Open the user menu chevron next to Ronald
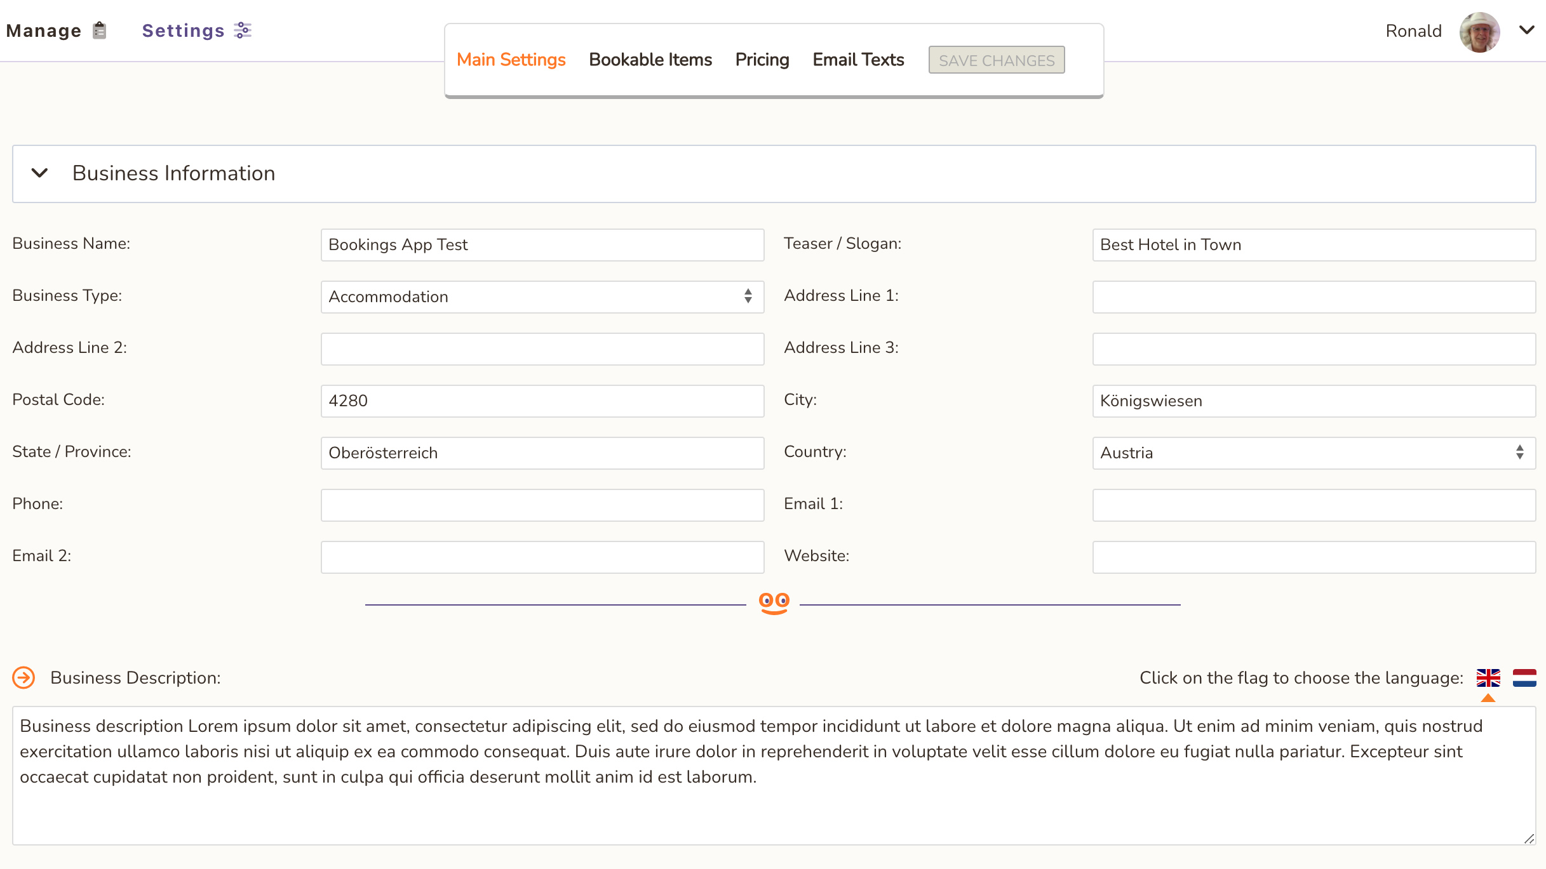The image size is (1546, 869). [1527, 30]
